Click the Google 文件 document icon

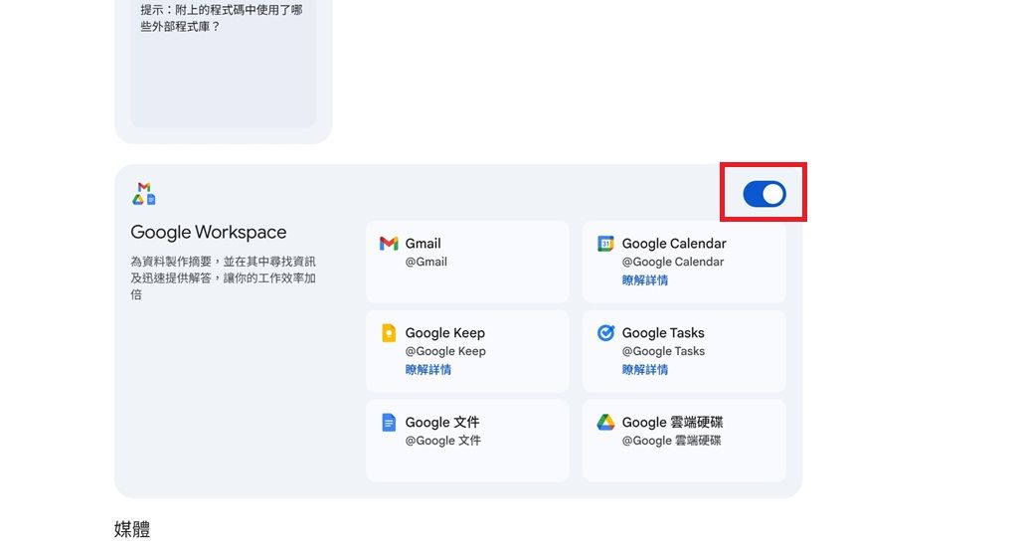[389, 423]
